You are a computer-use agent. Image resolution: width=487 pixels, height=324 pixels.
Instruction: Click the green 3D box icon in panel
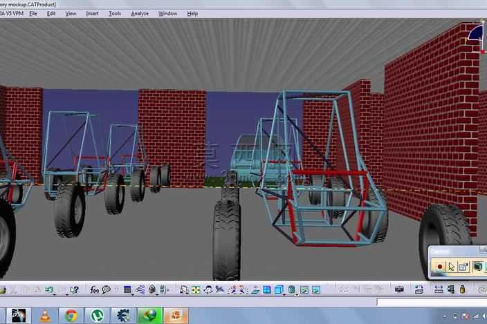[478, 267]
